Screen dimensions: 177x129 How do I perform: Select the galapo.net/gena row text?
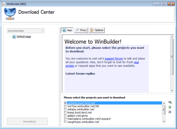pos(78,115)
